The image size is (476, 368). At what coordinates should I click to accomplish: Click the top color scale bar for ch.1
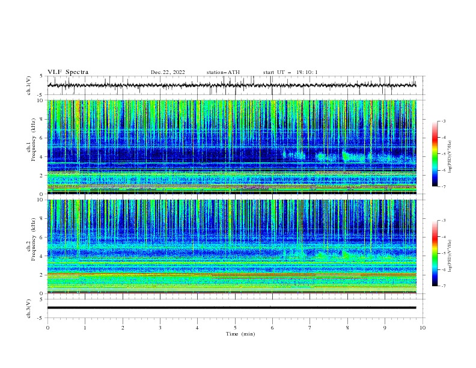(x=435, y=154)
